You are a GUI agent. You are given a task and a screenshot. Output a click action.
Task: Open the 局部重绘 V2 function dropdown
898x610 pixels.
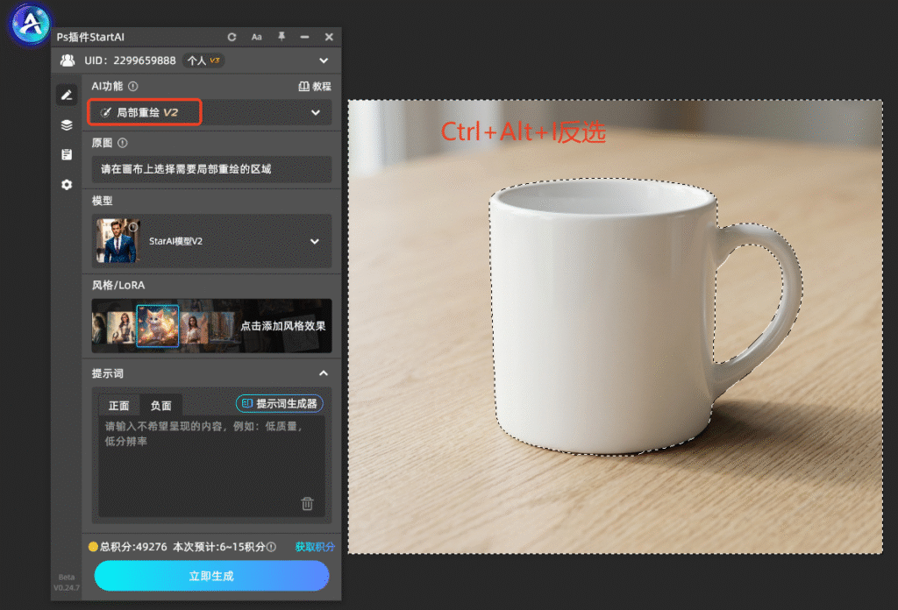click(x=210, y=112)
